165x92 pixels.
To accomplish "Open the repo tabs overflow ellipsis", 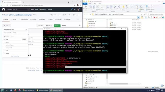I will 78,20.
